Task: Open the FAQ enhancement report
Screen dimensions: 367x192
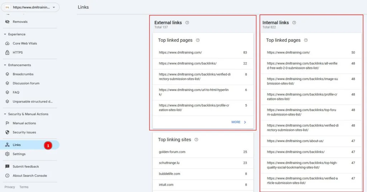Action: coord(30,92)
